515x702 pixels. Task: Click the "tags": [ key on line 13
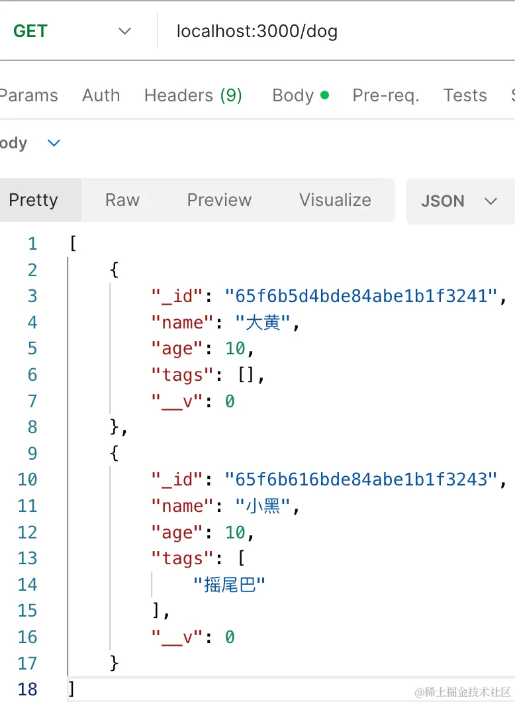pos(198,558)
